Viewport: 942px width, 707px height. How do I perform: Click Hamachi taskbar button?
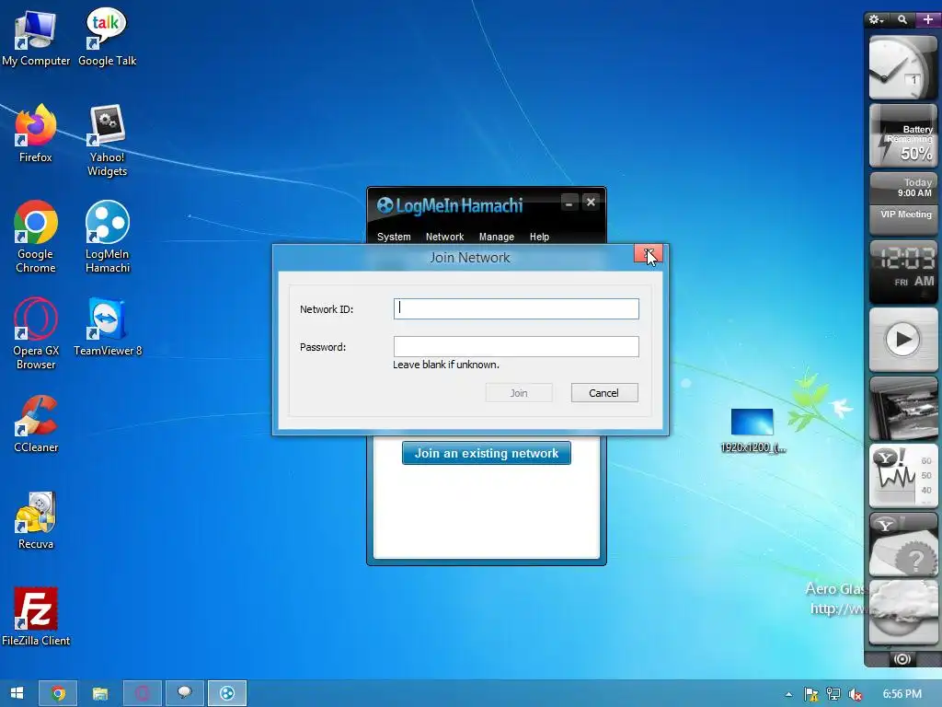click(227, 693)
